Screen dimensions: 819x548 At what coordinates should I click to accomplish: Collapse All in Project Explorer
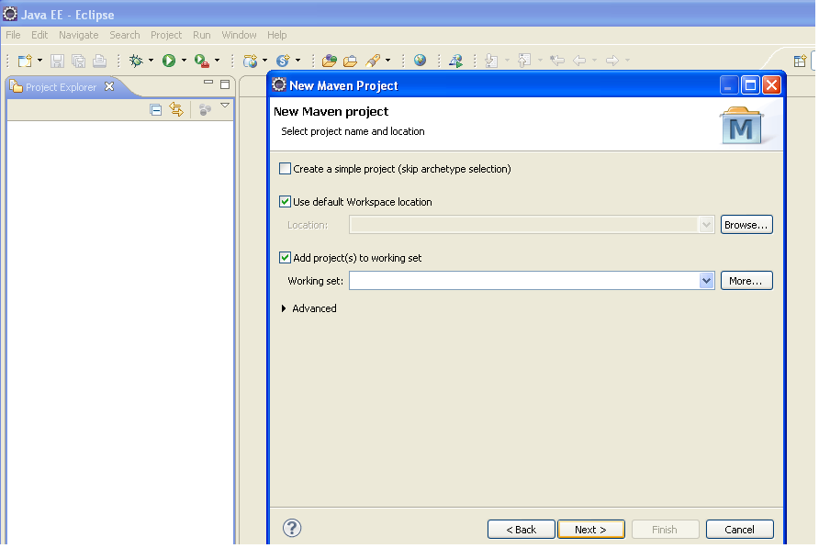coord(156,110)
